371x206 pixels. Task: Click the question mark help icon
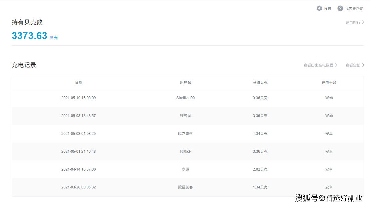pos(340,9)
